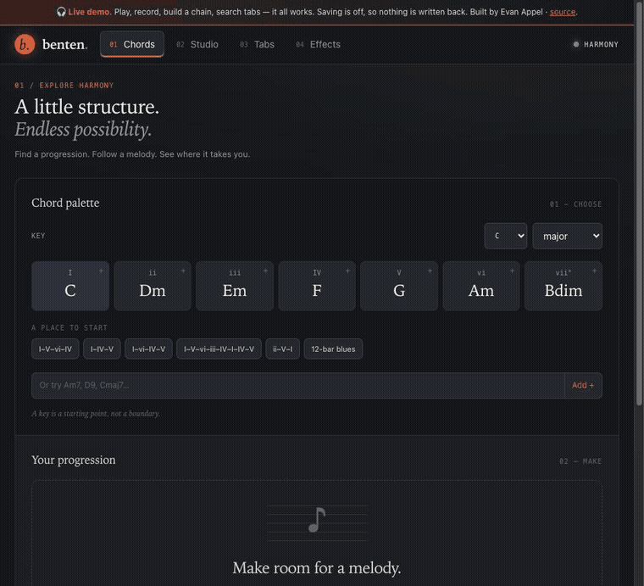Click the 'A PLACE TO START' label
The height and width of the screenshot is (586, 644).
pos(69,327)
